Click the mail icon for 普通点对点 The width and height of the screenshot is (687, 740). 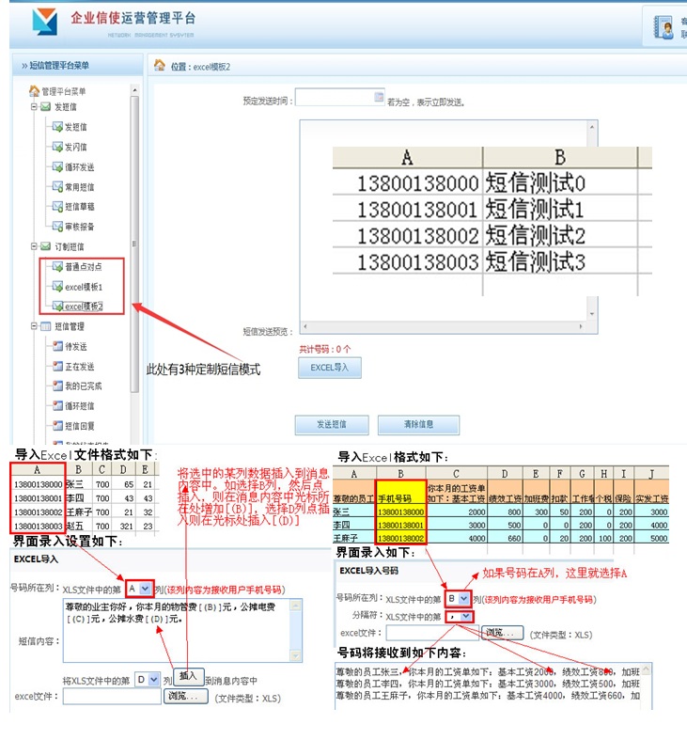point(57,267)
